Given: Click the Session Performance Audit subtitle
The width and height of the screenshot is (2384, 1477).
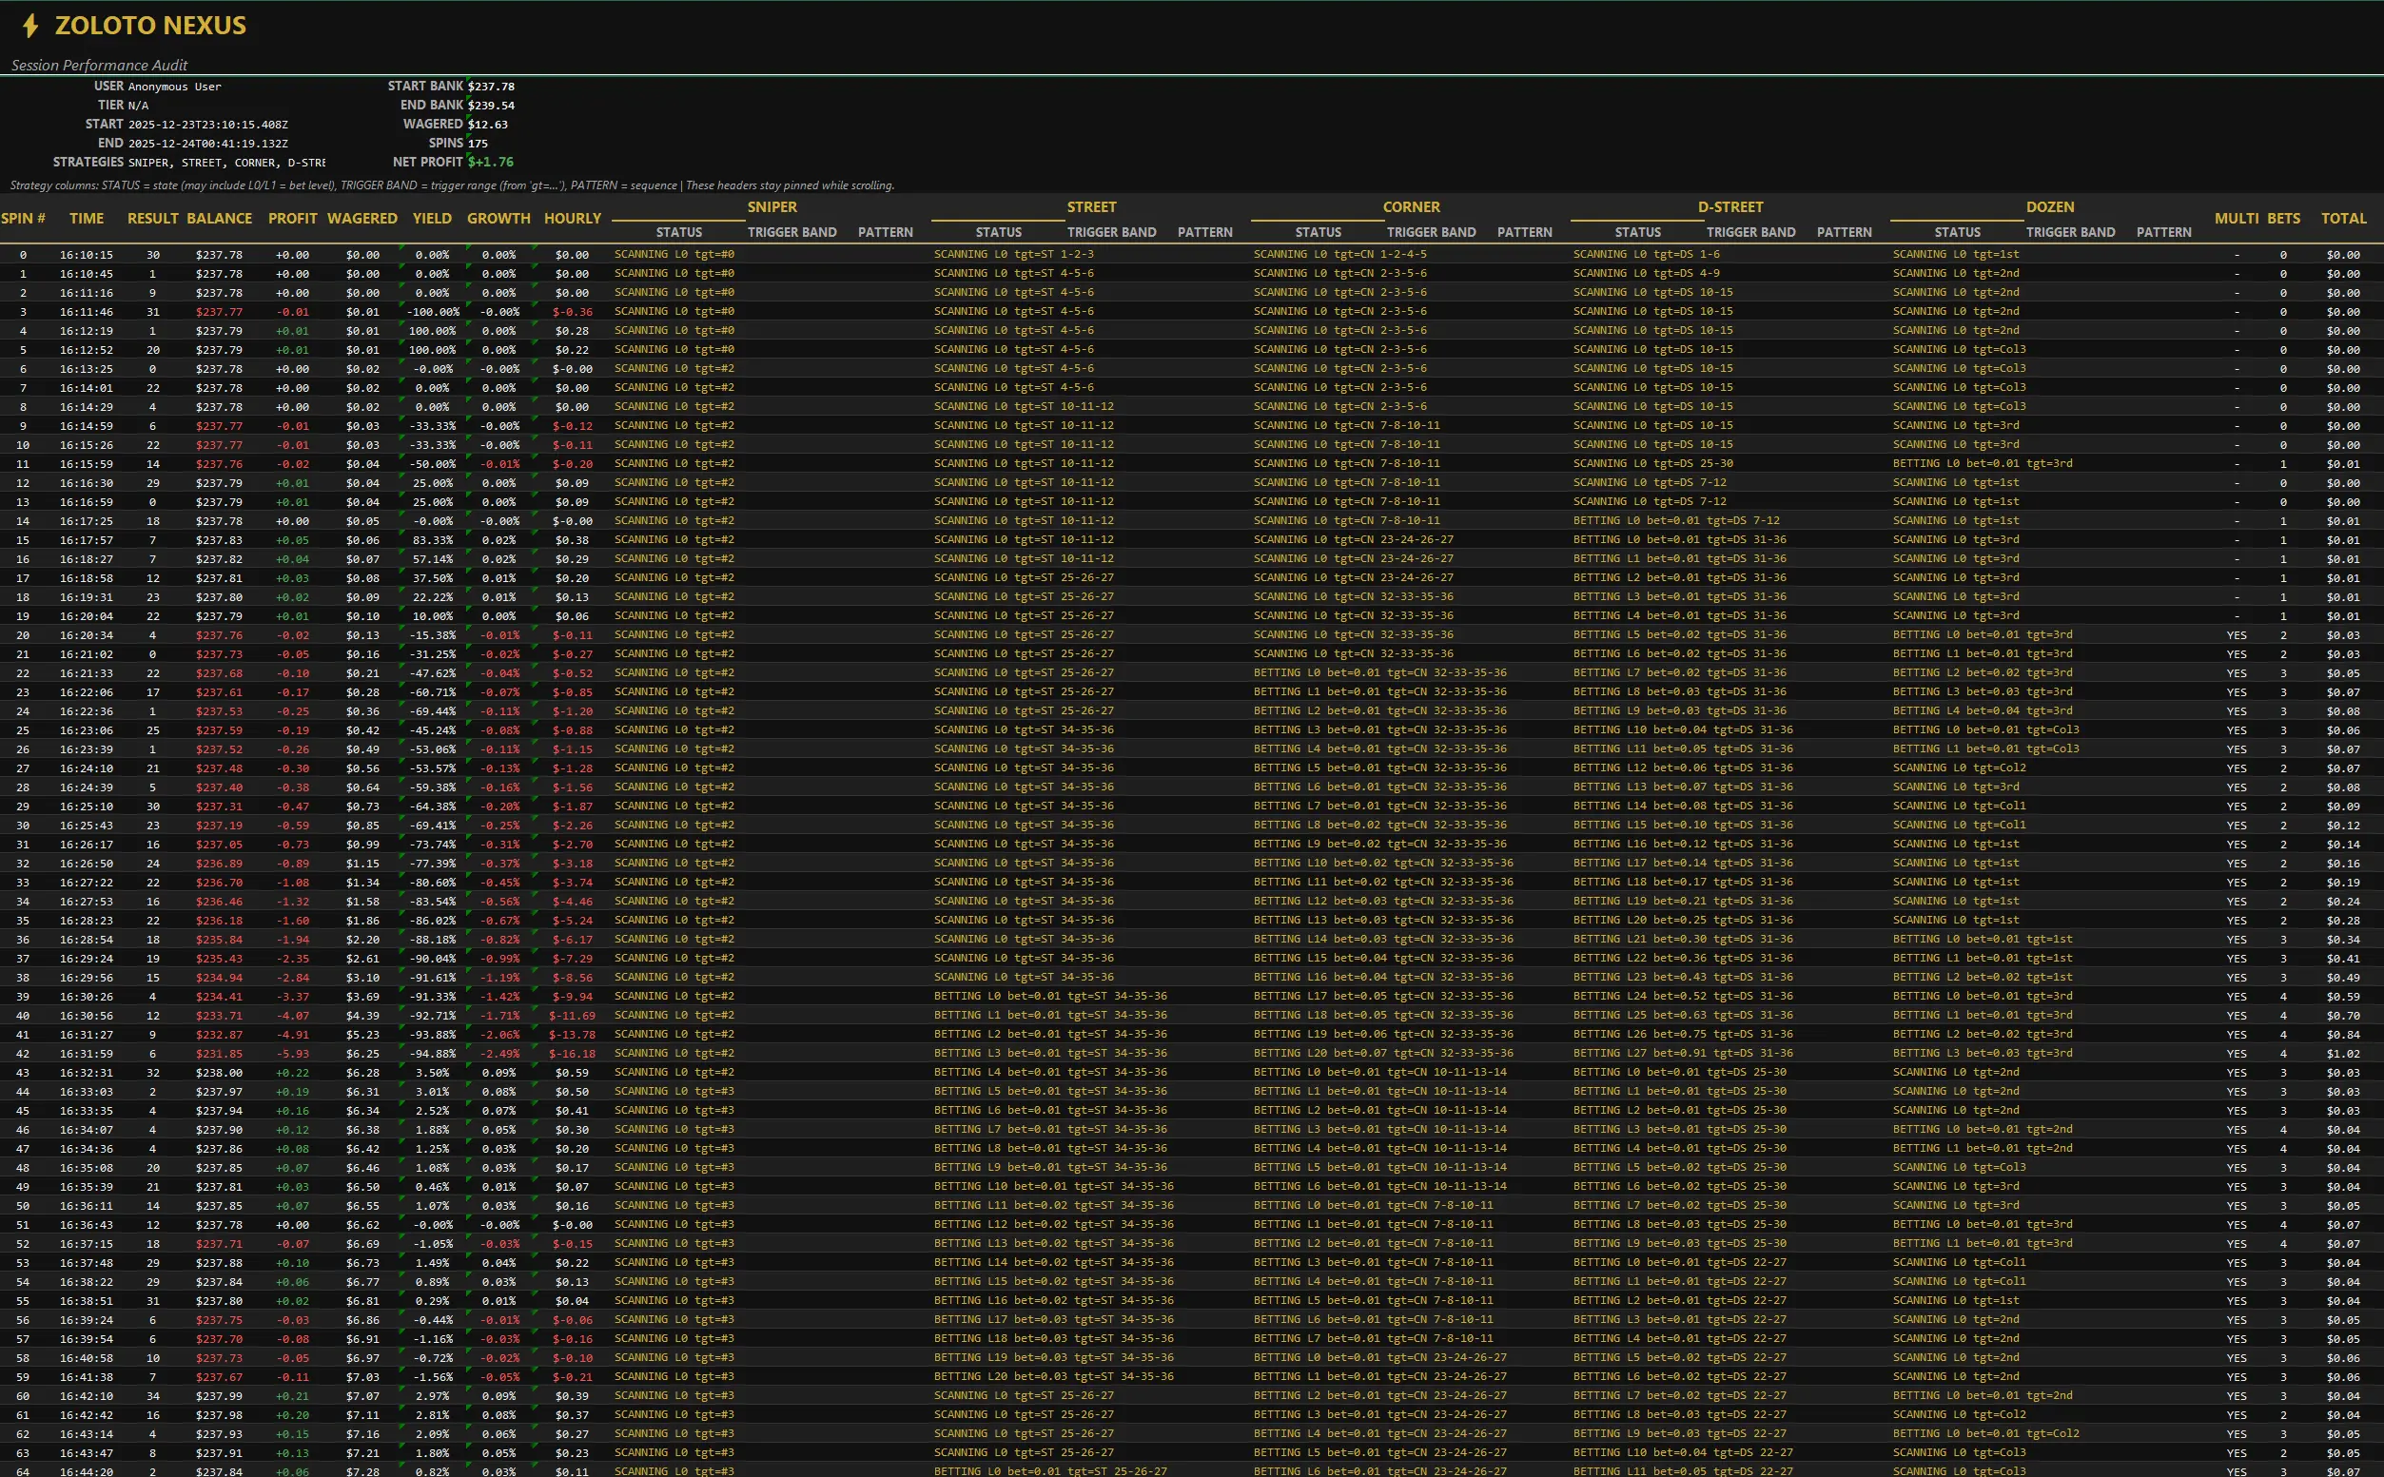Looking at the screenshot, I should tap(100, 65).
